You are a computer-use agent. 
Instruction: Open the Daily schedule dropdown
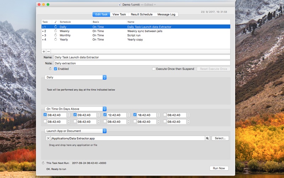point(76,77)
